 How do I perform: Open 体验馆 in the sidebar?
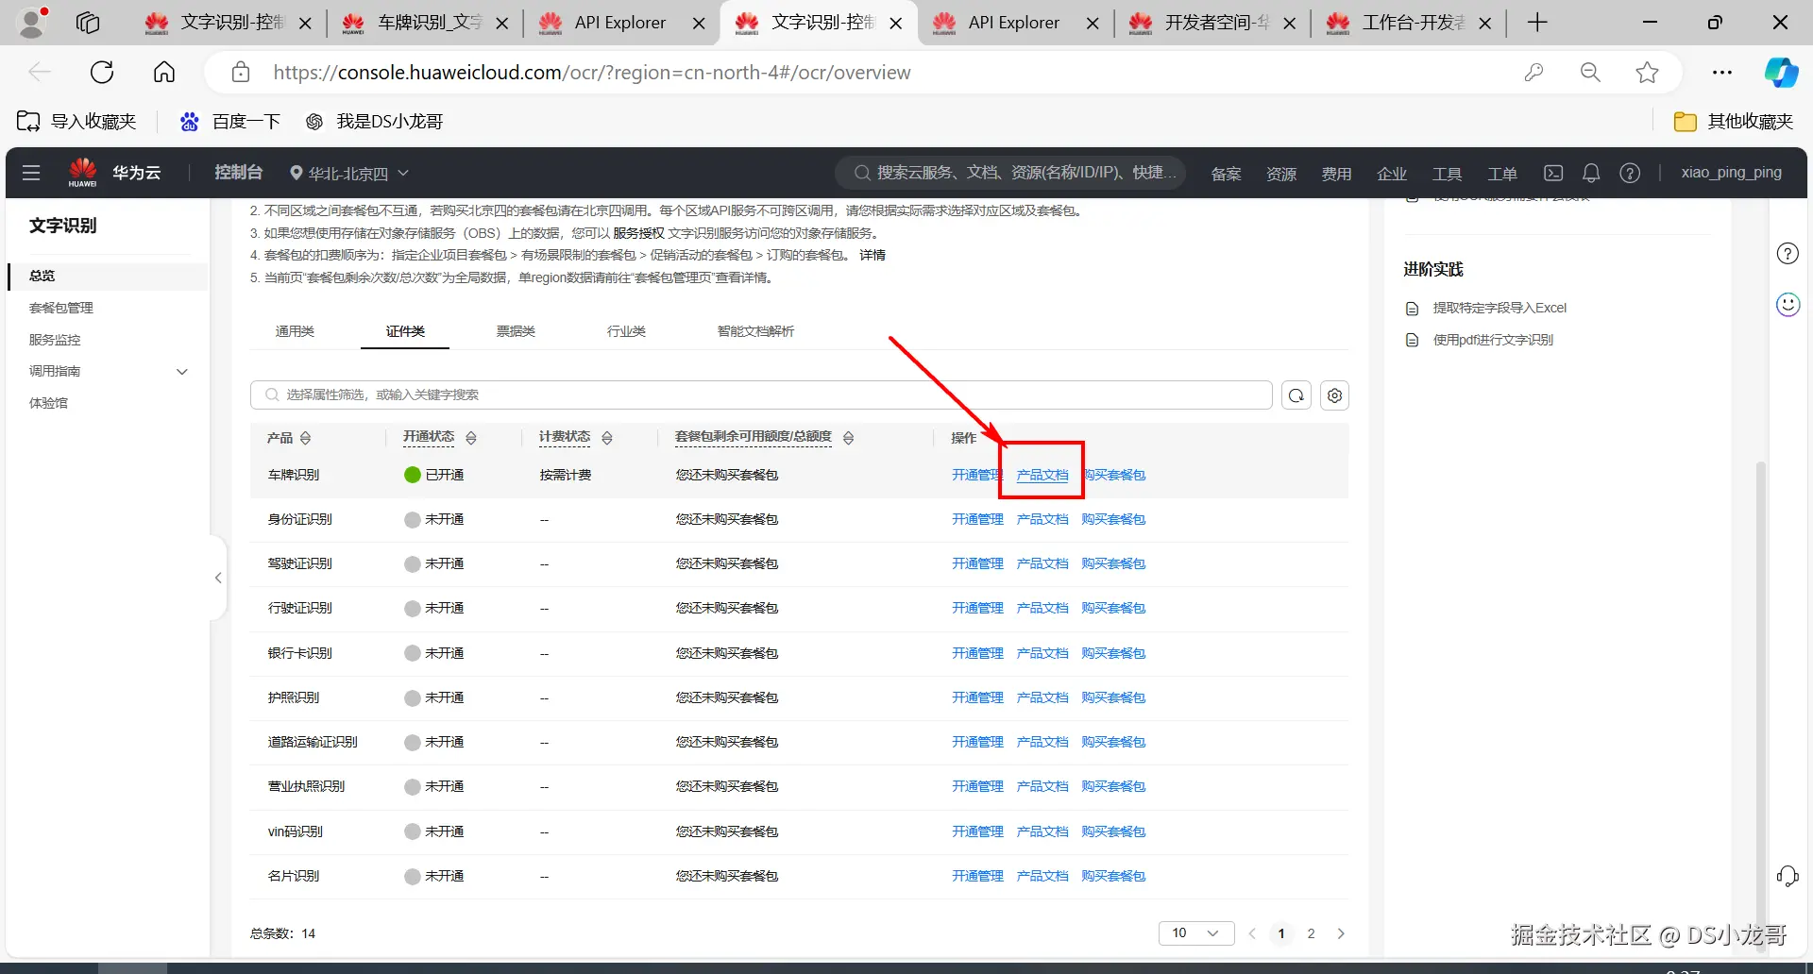pos(48,403)
